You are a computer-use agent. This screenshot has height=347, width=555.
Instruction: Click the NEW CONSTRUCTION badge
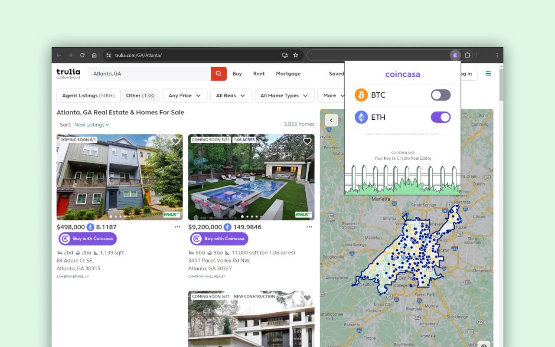254,297
